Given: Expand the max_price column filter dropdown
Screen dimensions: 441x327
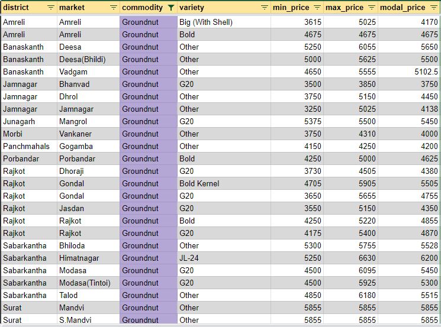Looking at the screenshot, I should 372,8.
